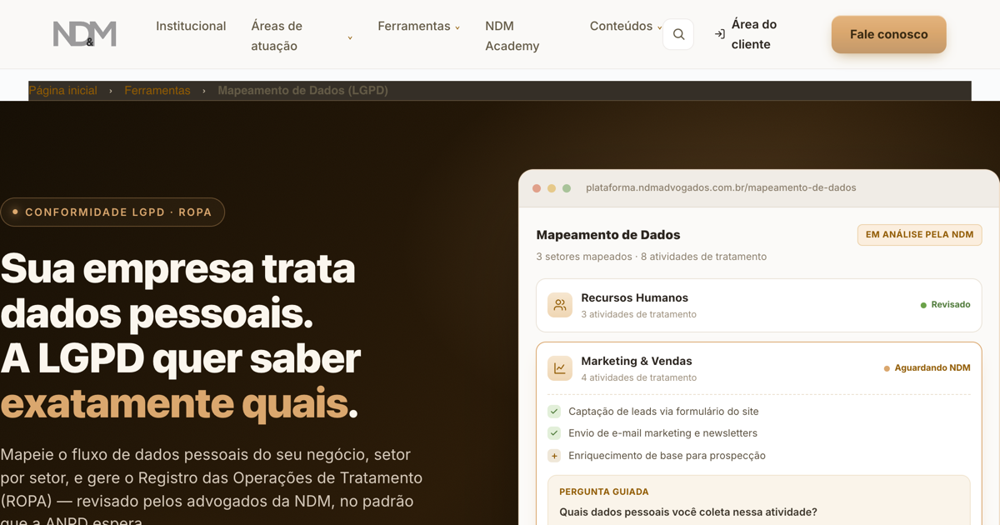
Task: Click the mock browser URL bar
Action: pyautogui.click(x=721, y=187)
